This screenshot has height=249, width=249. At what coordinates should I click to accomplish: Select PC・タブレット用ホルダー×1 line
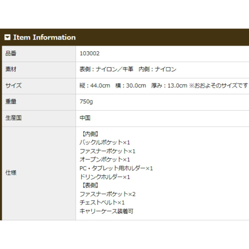click(116, 168)
